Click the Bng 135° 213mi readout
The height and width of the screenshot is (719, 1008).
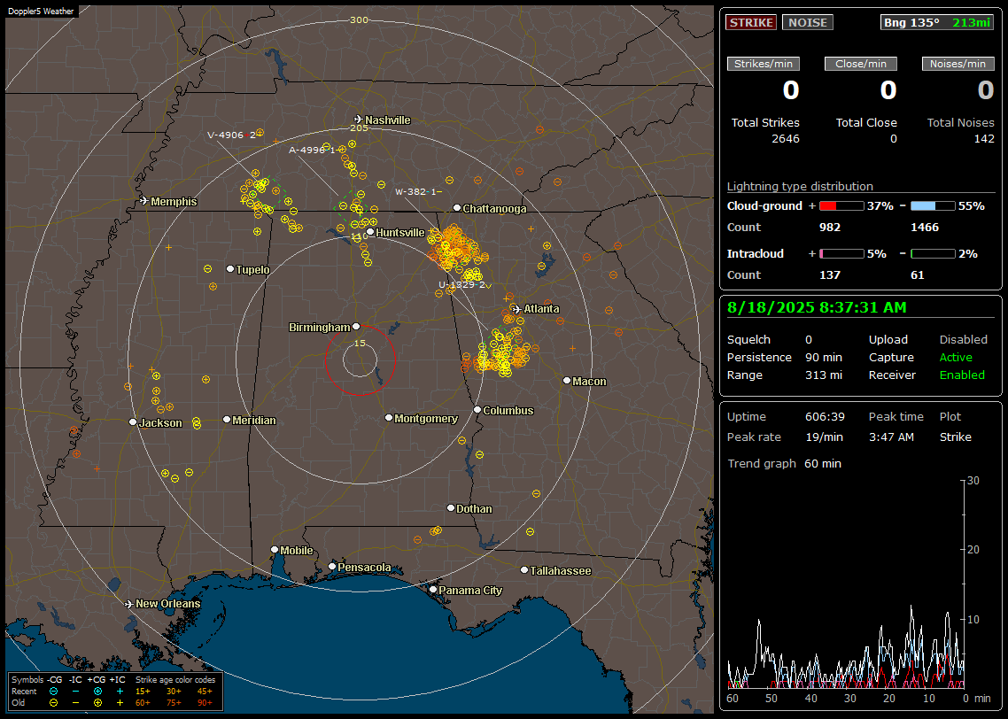click(x=936, y=22)
